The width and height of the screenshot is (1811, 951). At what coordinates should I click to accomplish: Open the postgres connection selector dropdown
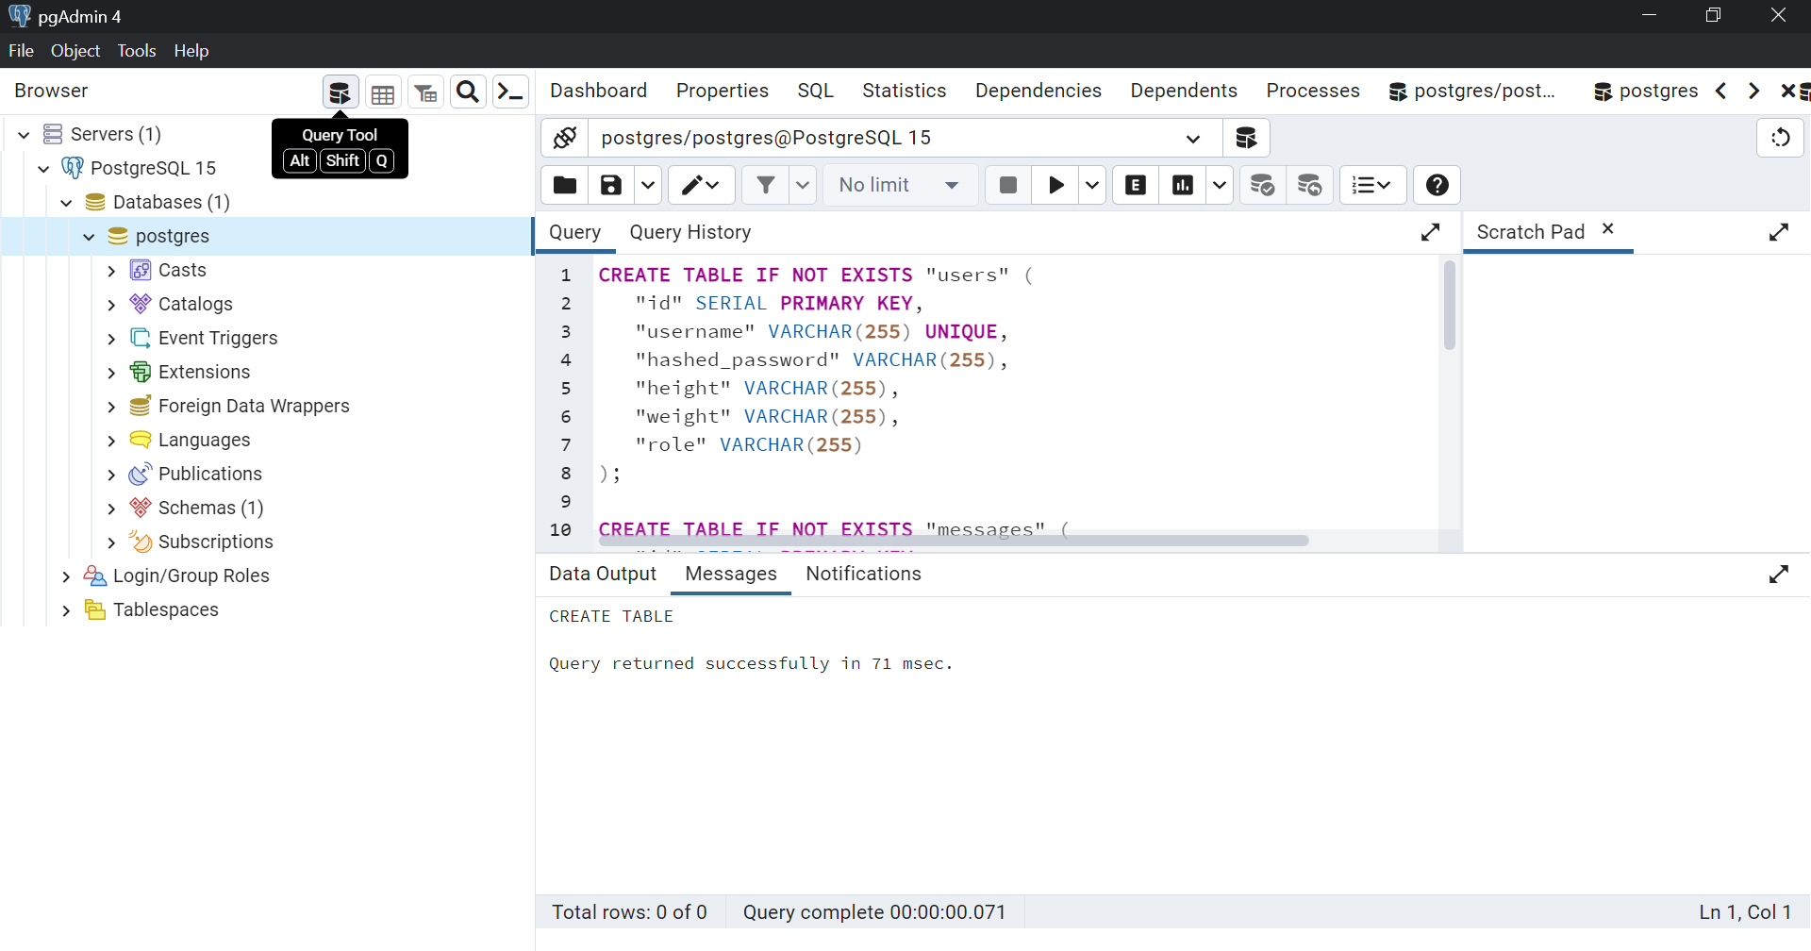click(x=1192, y=139)
